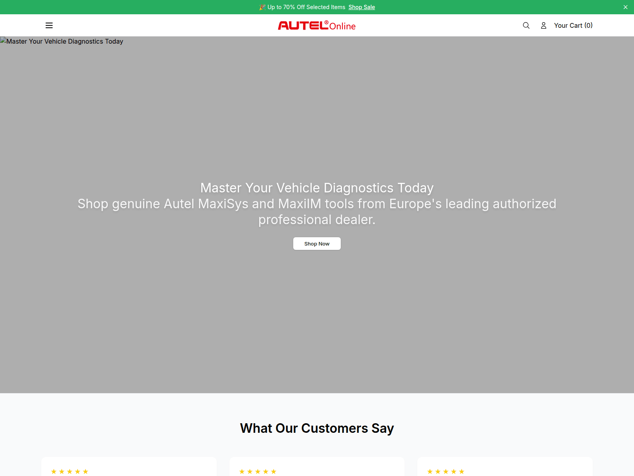Click the search magnifier icon

526,25
